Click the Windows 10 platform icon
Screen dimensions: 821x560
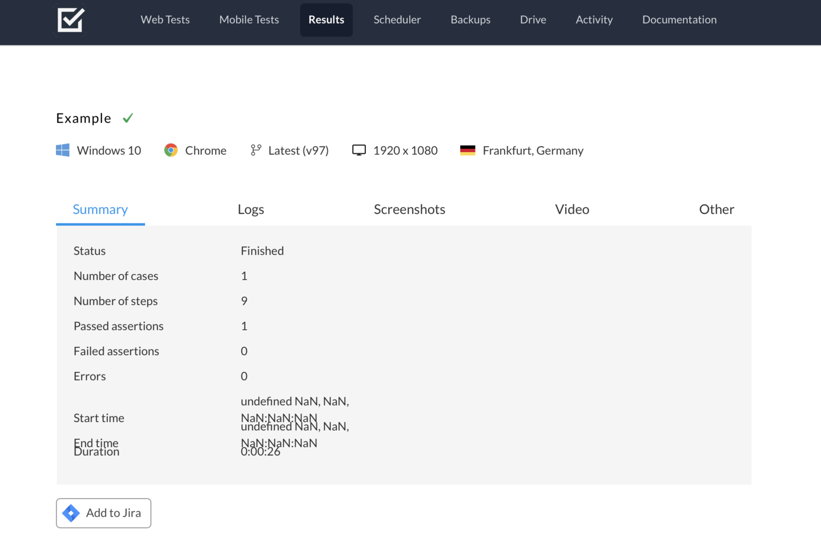[62, 150]
